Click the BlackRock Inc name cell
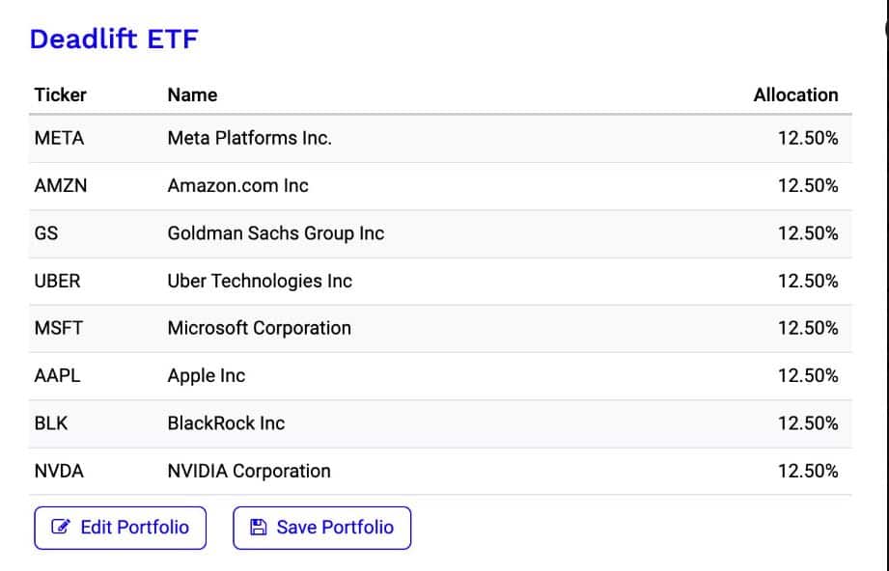 [226, 422]
